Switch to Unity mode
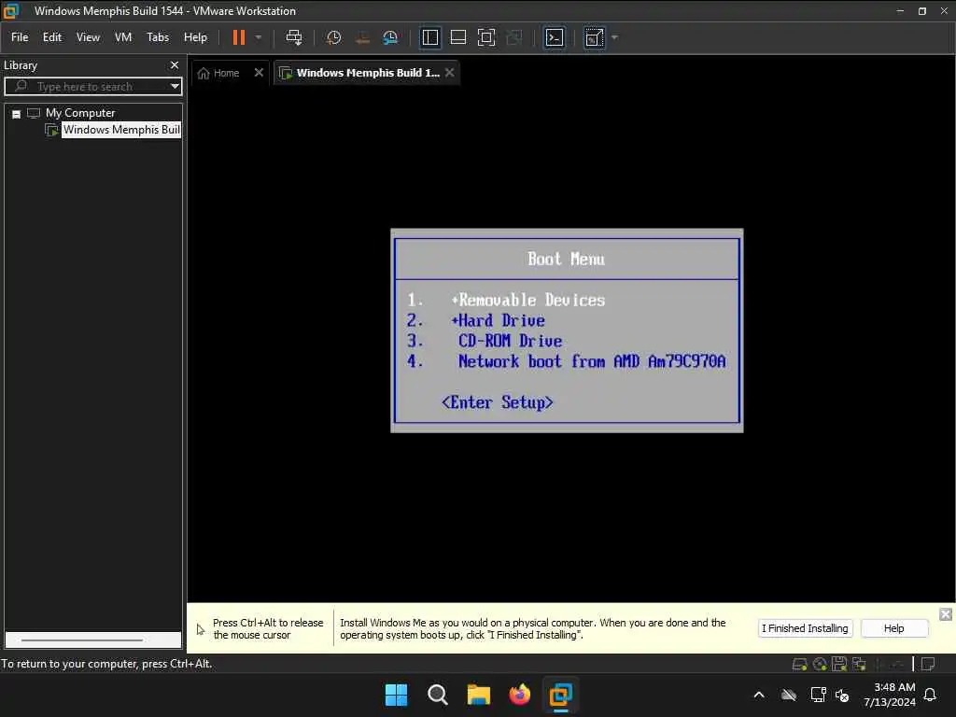Image resolution: width=956 pixels, height=717 pixels. coord(514,37)
